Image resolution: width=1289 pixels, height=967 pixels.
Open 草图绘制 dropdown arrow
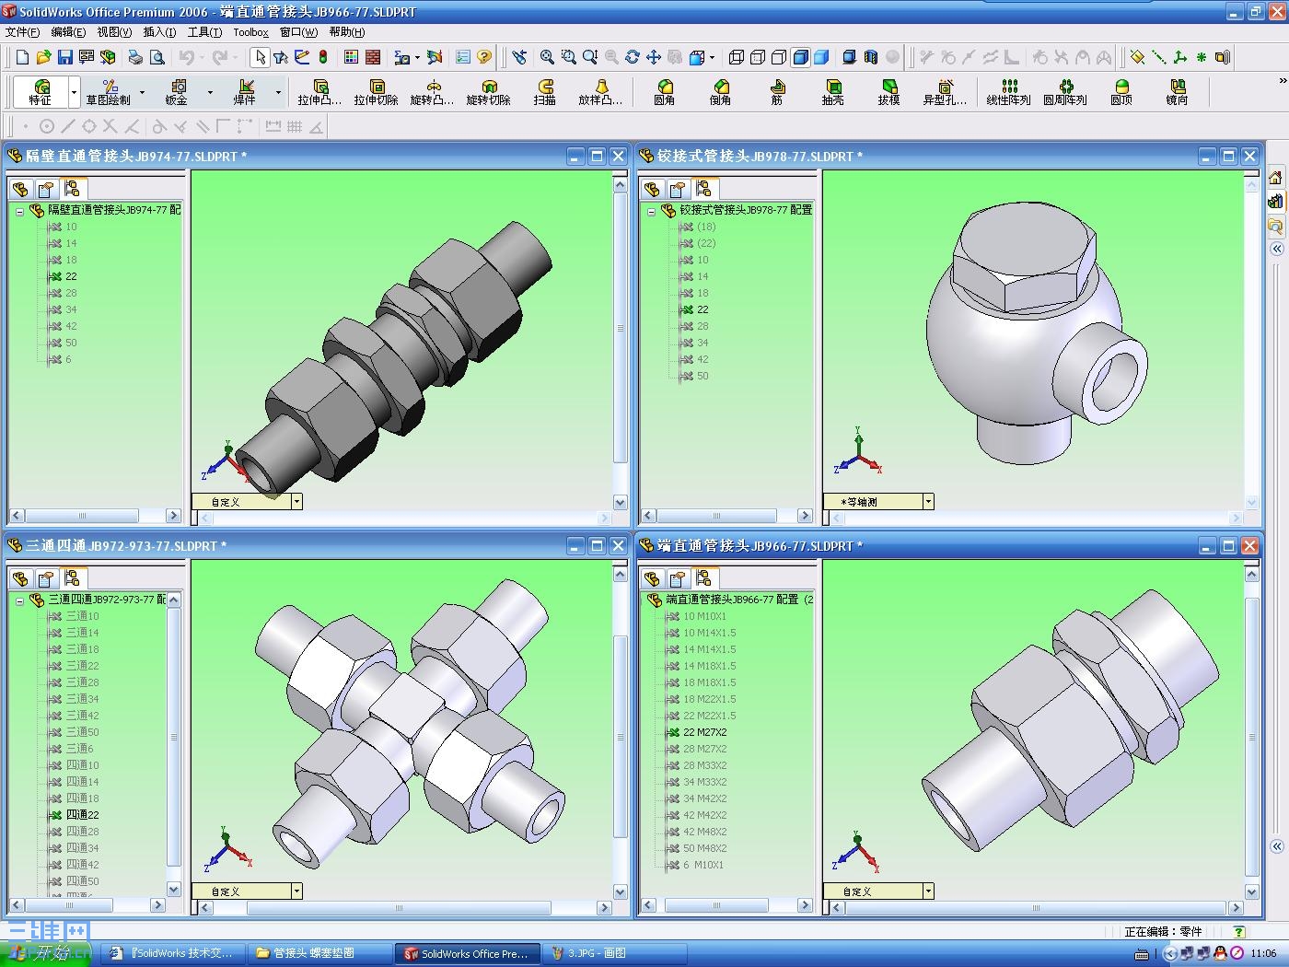pyautogui.click(x=142, y=92)
